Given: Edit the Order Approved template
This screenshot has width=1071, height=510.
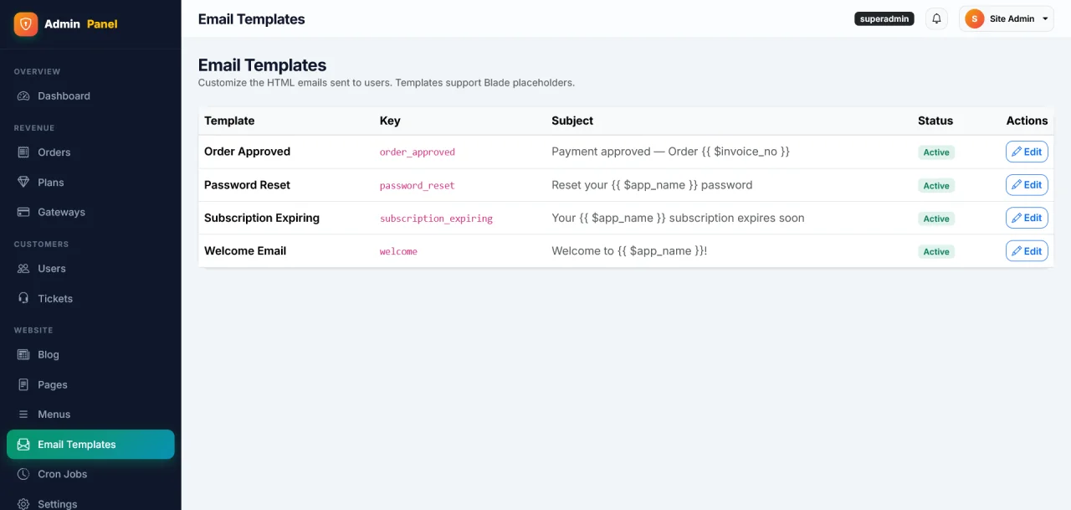Looking at the screenshot, I should [x=1027, y=152].
